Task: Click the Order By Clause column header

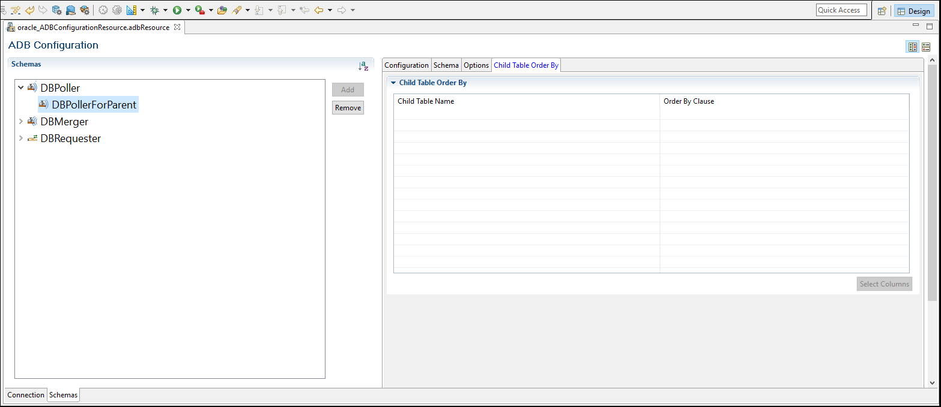Action: 784,101
